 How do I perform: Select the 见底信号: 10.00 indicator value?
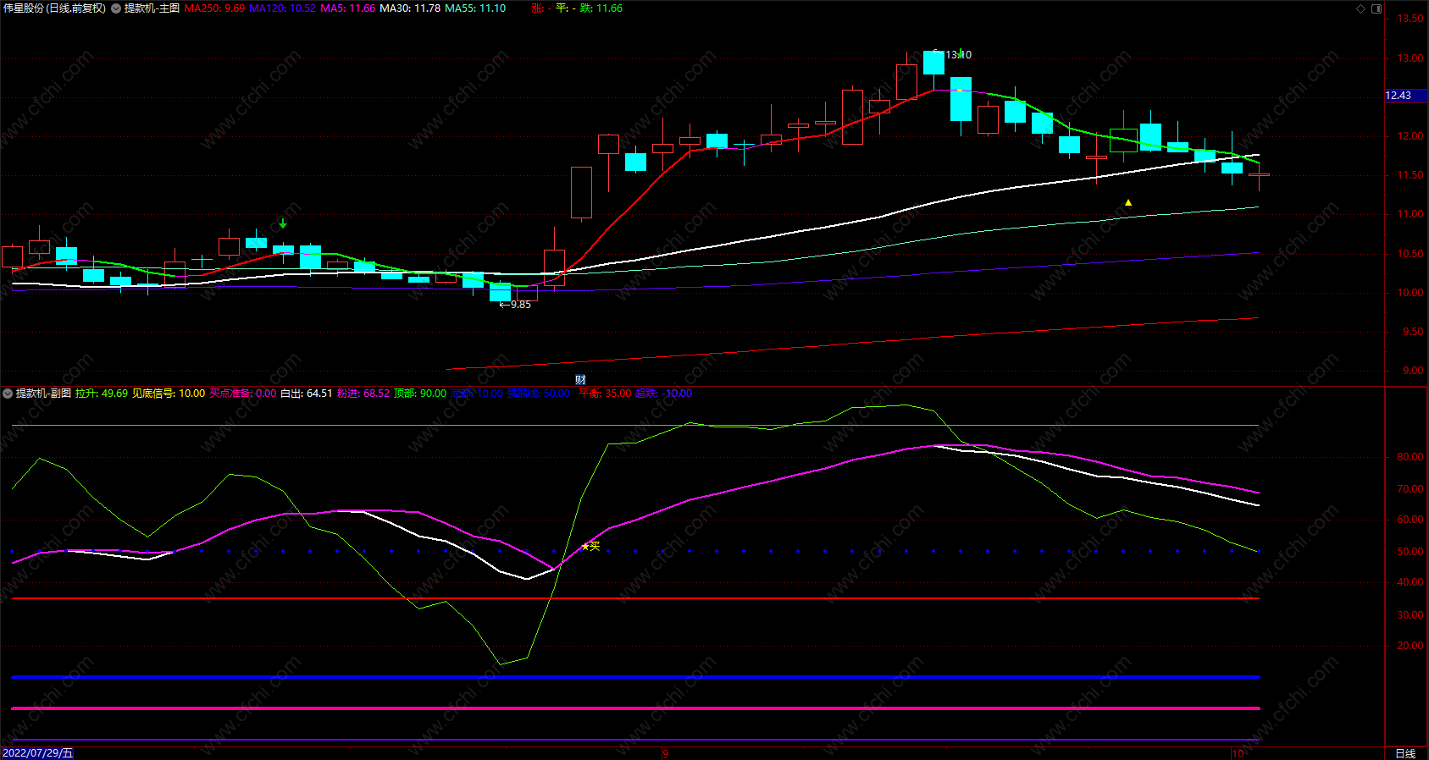(x=169, y=394)
